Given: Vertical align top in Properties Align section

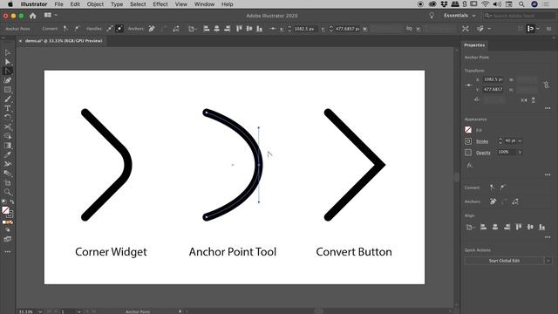Looking at the screenshot, I should [x=519, y=227].
